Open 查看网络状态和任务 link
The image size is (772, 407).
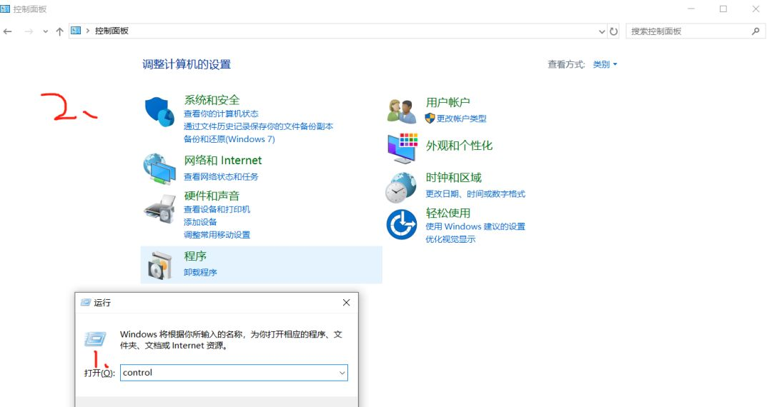click(221, 176)
